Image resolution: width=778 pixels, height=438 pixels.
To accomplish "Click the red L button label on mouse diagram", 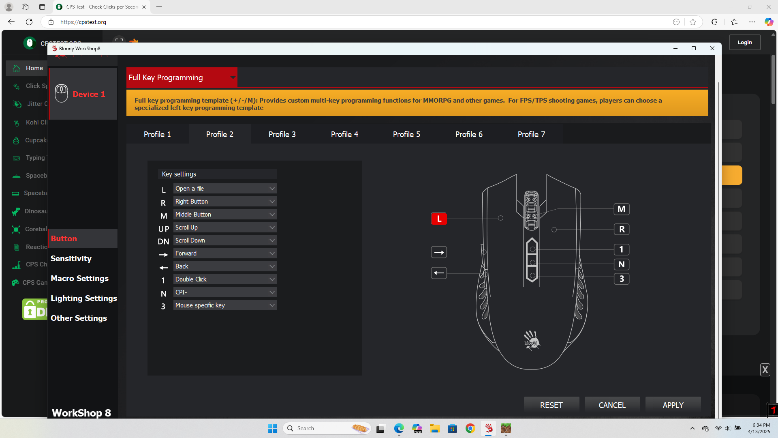I will [x=439, y=219].
